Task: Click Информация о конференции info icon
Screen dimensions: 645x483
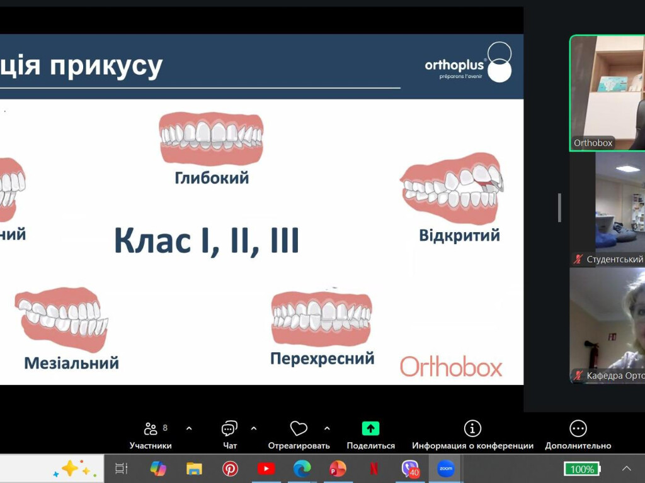Action: click(472, 428)
